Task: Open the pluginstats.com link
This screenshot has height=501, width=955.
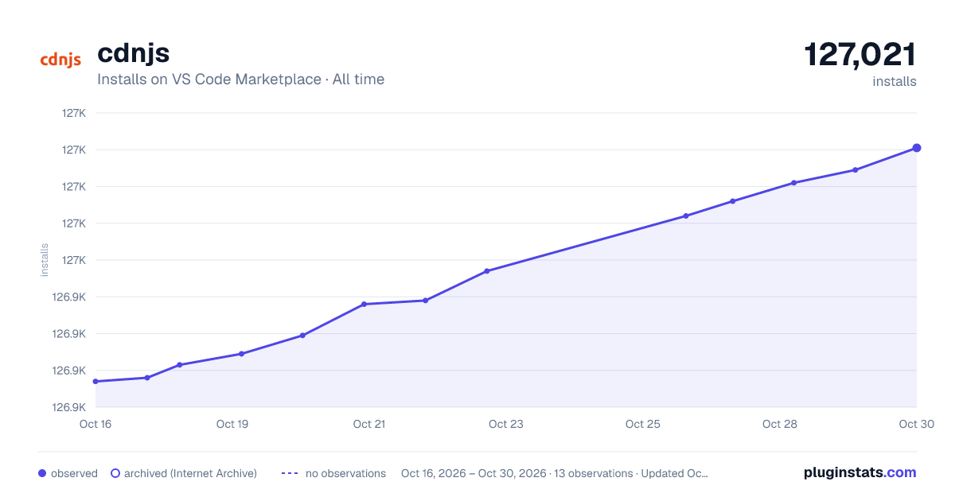Action: [860, 472]
